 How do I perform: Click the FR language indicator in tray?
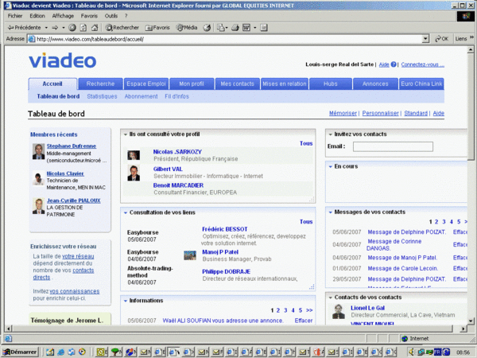point(437,352)
